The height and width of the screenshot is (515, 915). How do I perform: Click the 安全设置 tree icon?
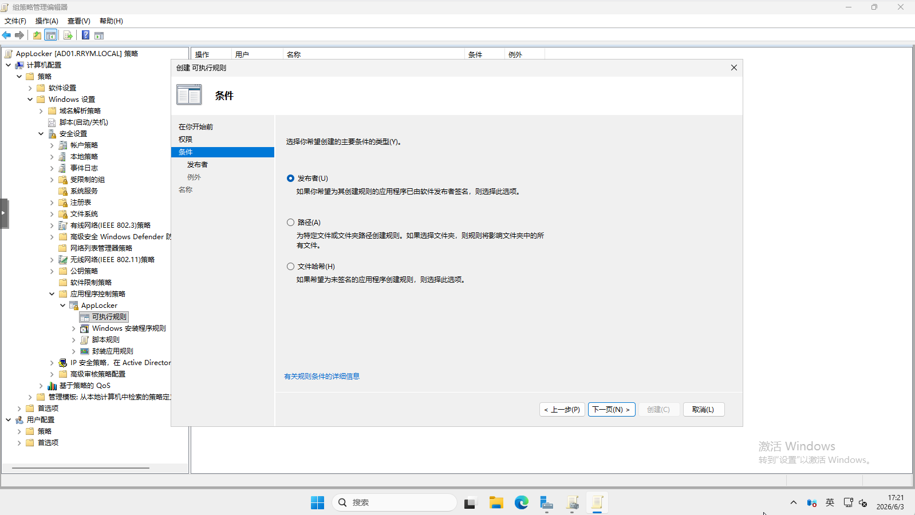(x=52, y=134)
